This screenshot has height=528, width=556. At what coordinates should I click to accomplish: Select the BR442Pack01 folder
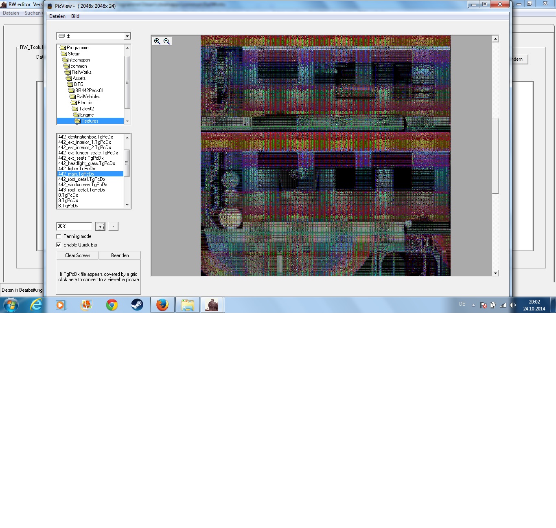pyautogui.click(x=89, y=90)
